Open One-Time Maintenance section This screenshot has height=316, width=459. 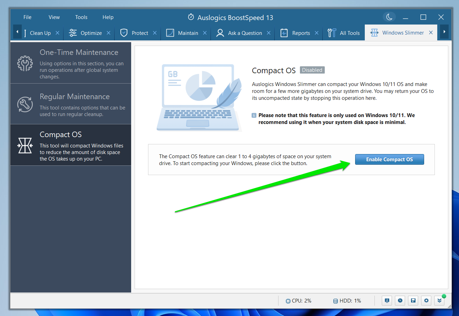pos(71,63)
